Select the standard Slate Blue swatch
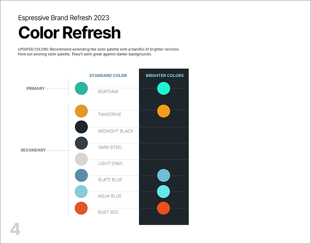This screenshot has width=311, height=244. [x=81, y=175]
